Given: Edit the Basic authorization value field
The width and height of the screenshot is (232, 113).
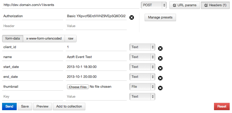Looking at the screenshot, I should [x=96, y=16].
